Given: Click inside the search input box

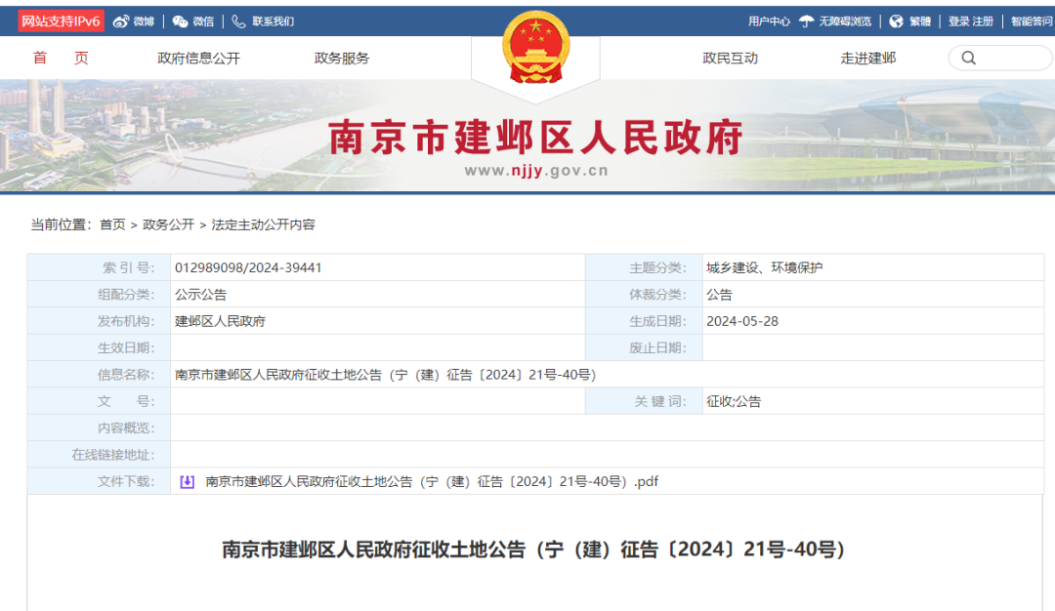Looking at the screenshot, I should coord(1006,58).
